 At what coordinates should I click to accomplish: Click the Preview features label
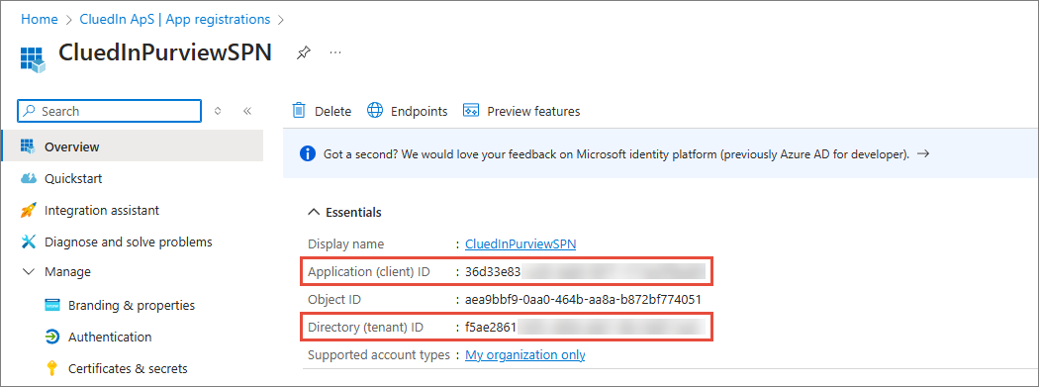click(x=533, y=111)
